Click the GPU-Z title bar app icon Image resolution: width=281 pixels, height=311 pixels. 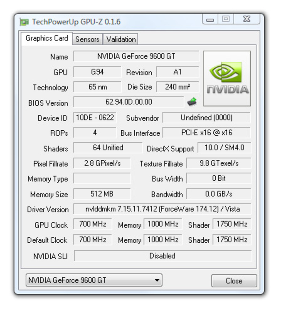[24, 22]
